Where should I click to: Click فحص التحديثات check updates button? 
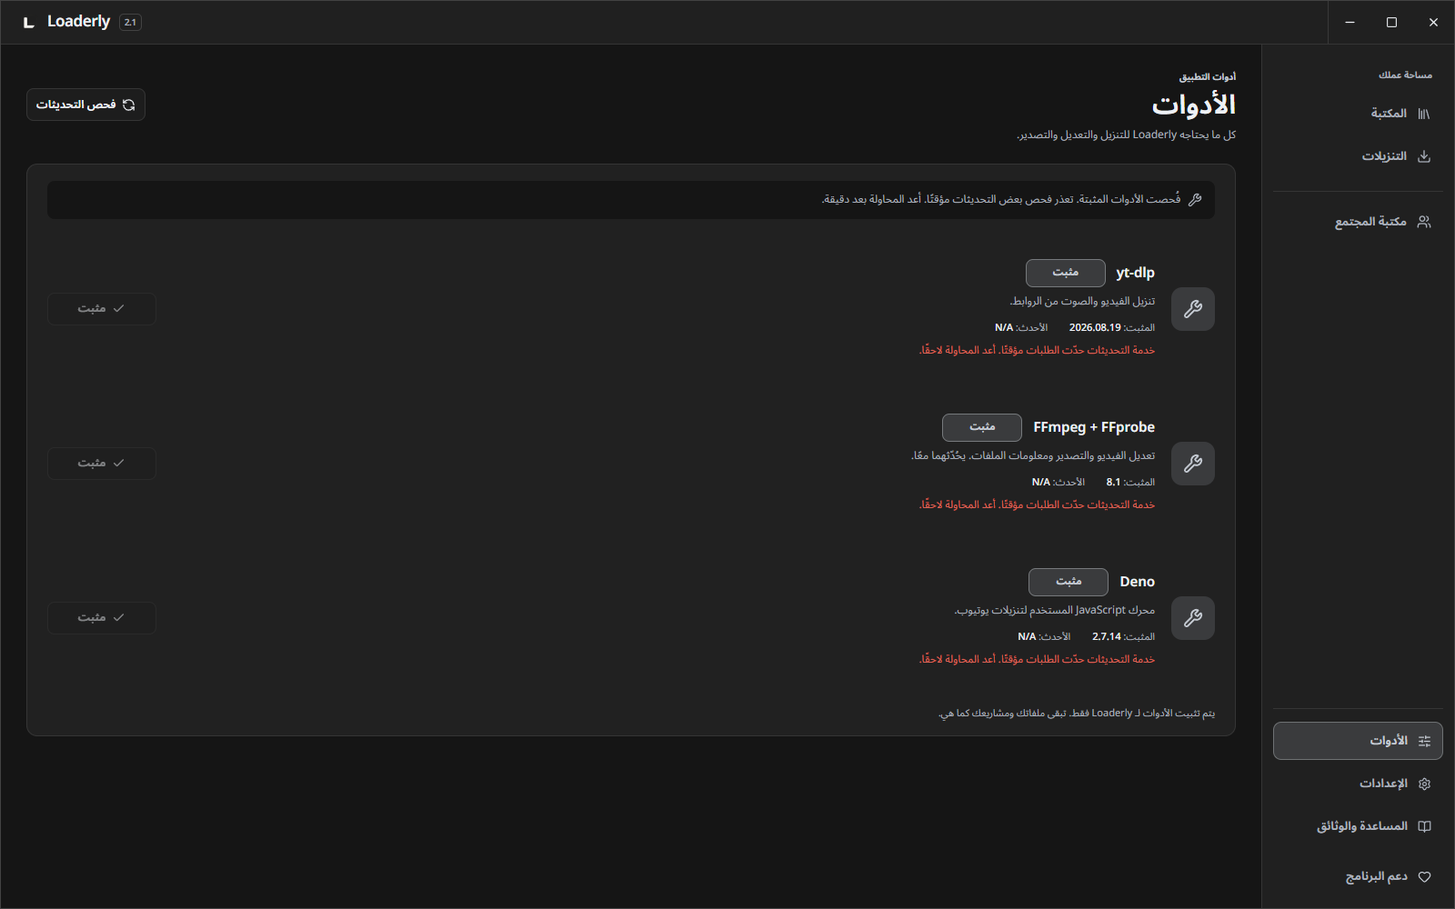[x=85, y=105]
